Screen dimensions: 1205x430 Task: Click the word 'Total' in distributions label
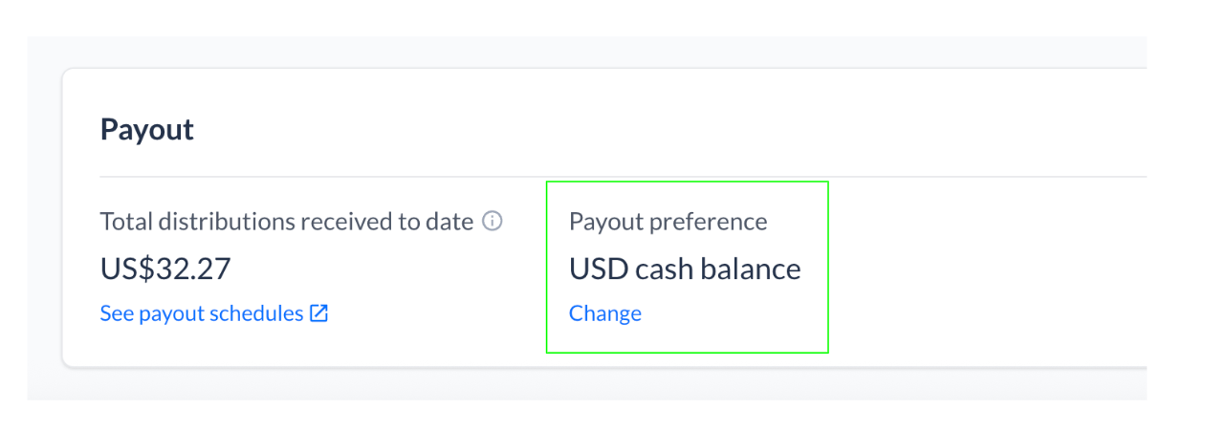pos(125,222)
